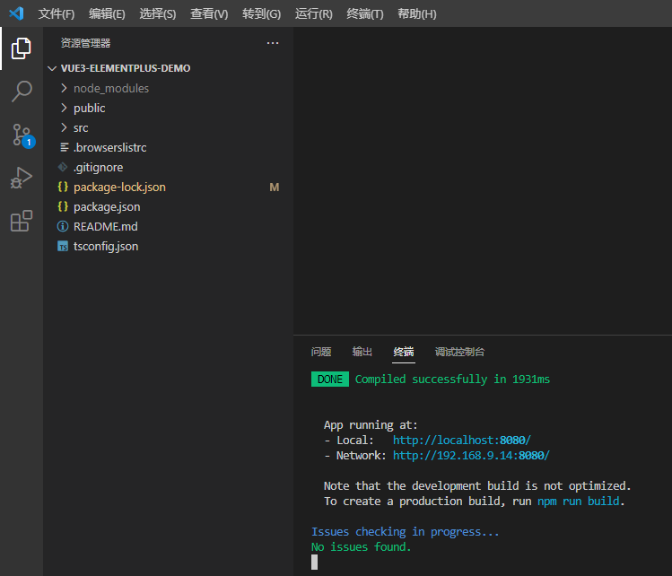Image resolution: width=672 pixels, height=576 pixels.
Task: Click the tsconfig.json TS icon
Action: coord(63,246)
